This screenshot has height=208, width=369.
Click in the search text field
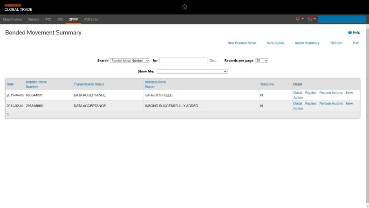click(184, 61)
